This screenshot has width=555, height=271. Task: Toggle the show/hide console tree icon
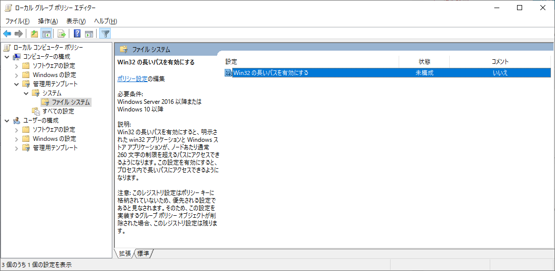(x=46, y=34)
